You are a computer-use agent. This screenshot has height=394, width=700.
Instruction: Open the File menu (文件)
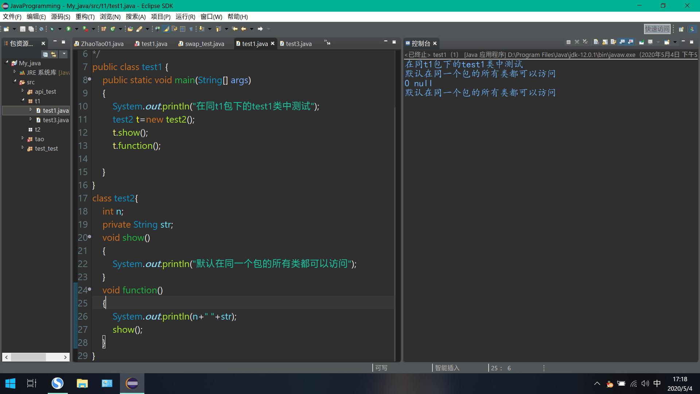[x=12, y=17]
